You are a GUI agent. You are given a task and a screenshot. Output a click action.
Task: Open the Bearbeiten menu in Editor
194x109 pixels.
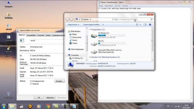click(109, 6)
